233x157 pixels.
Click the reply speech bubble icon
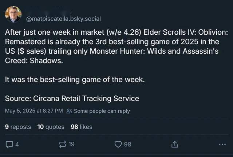coord(9,145)
